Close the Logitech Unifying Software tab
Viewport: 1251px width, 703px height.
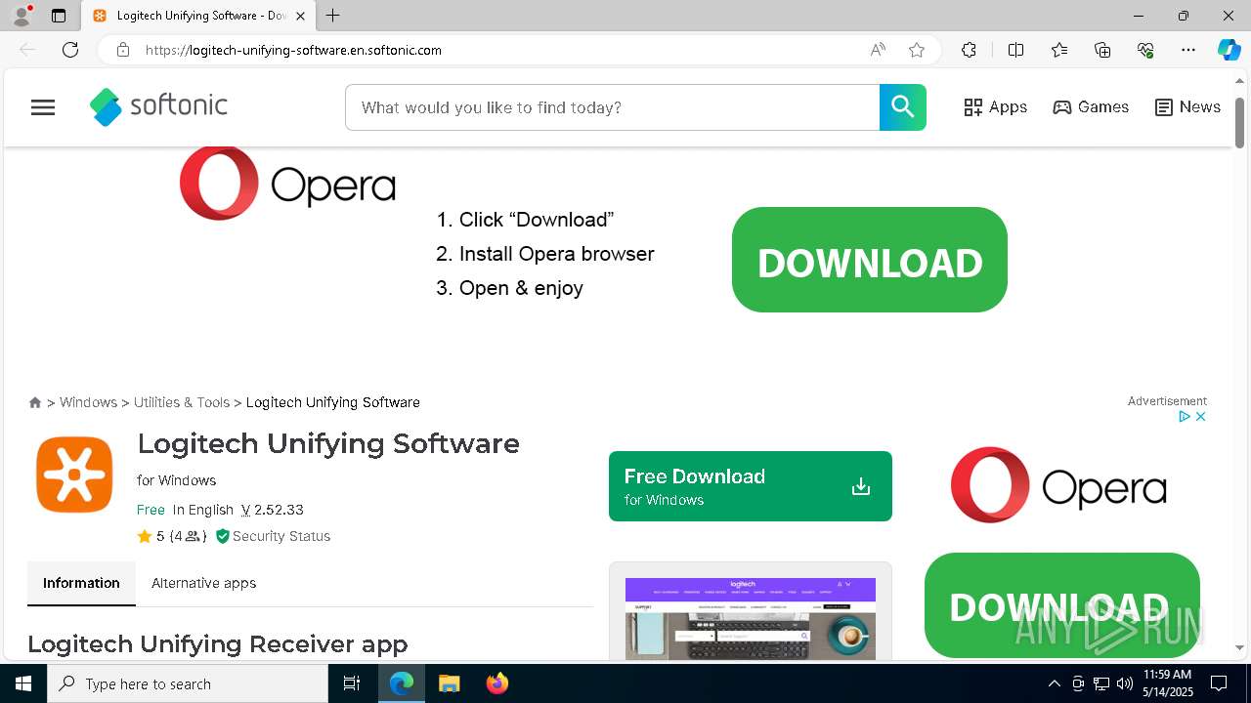coord(300,16)
